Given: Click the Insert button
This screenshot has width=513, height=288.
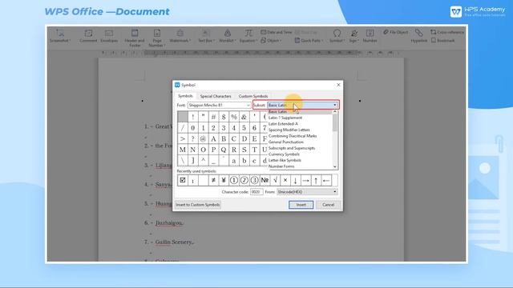Looking at the screenshot, I should [301, 205].
